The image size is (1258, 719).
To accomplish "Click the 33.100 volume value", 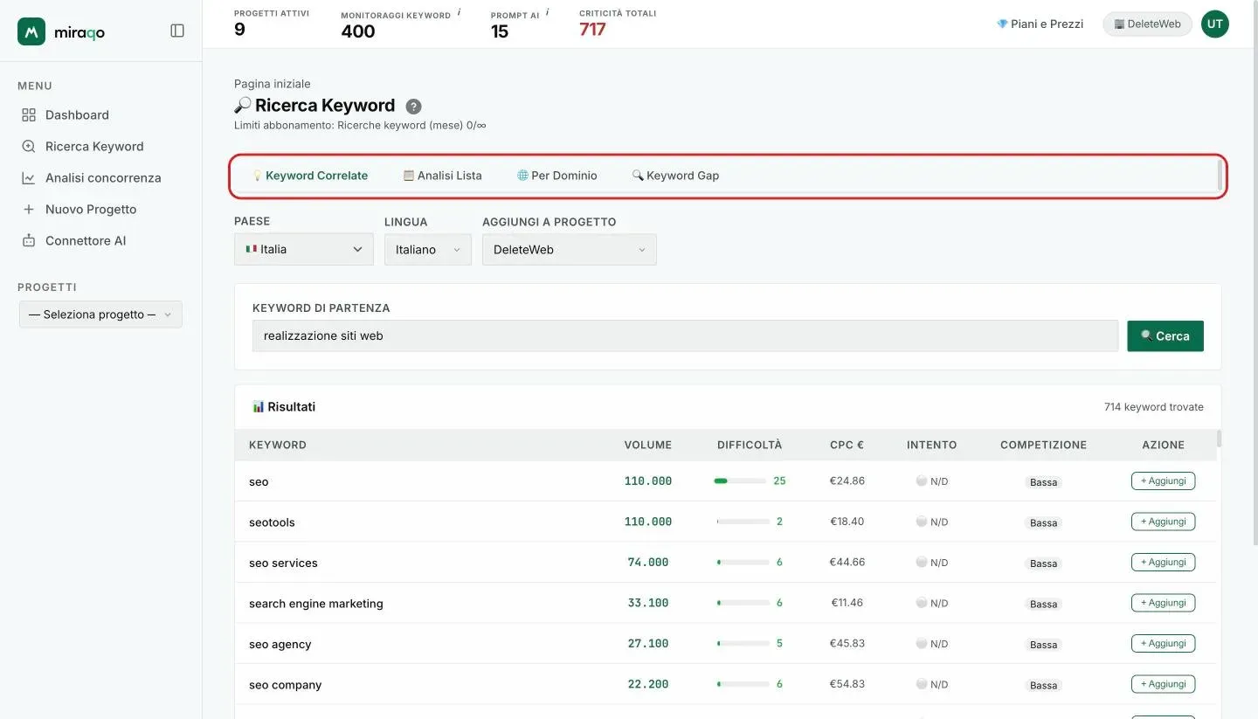I will click(648, 603).
